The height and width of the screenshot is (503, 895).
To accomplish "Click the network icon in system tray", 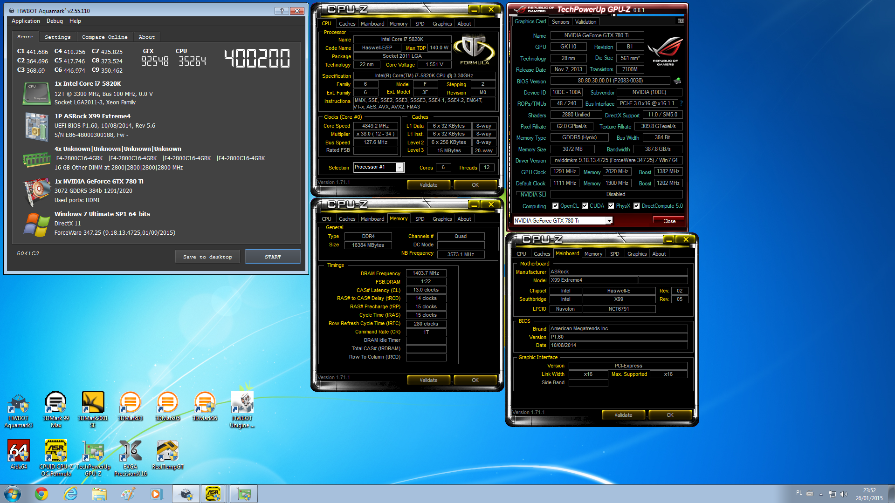I will coord(832,494).
